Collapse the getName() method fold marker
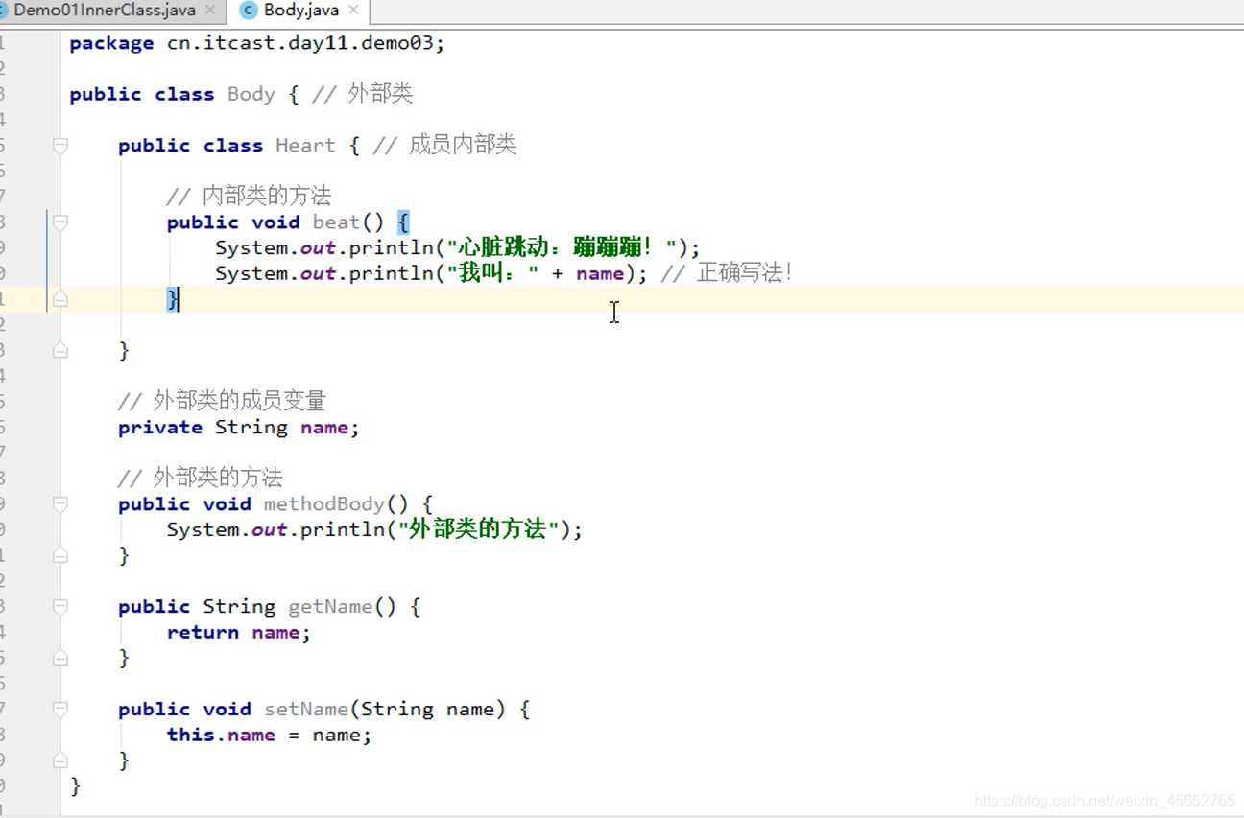 click(x=60, y=607)
